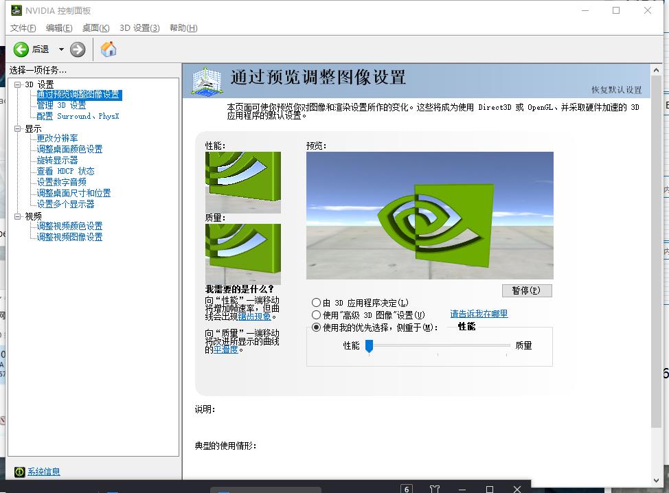This screenshot has width=669, height=493.
Task: Select 使用我的优先选择 radio option
Action: tap(316, 328)
